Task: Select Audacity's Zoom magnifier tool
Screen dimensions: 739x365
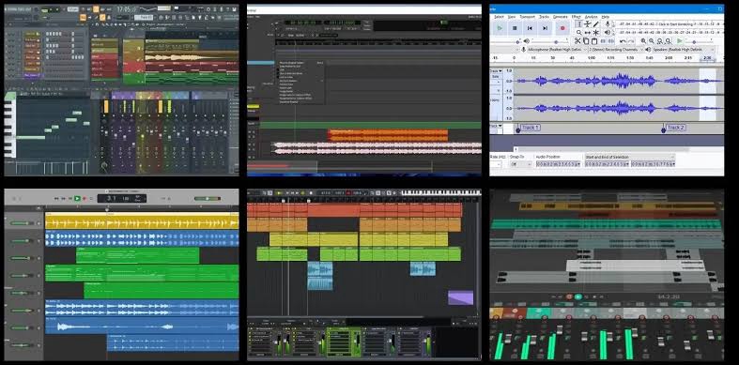Action: 579,33
